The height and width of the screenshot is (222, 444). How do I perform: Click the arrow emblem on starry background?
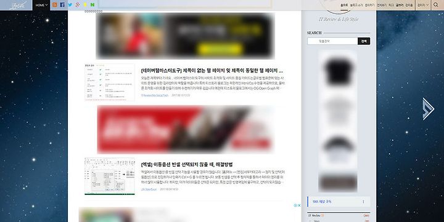pos(428,109)
